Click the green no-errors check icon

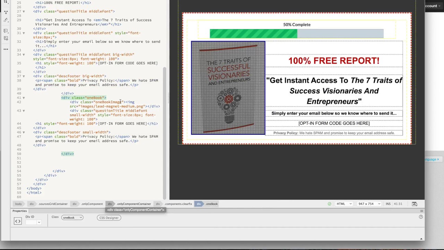[330, 204]
